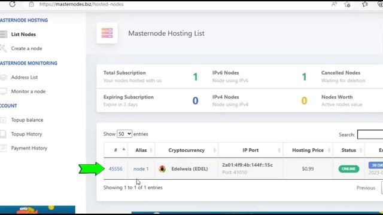Screen dimensions: 383x215
Task: Select Edelweis (EDEL) cryptocurrency text
Action: pyautogui.click(x=190, y=168)
